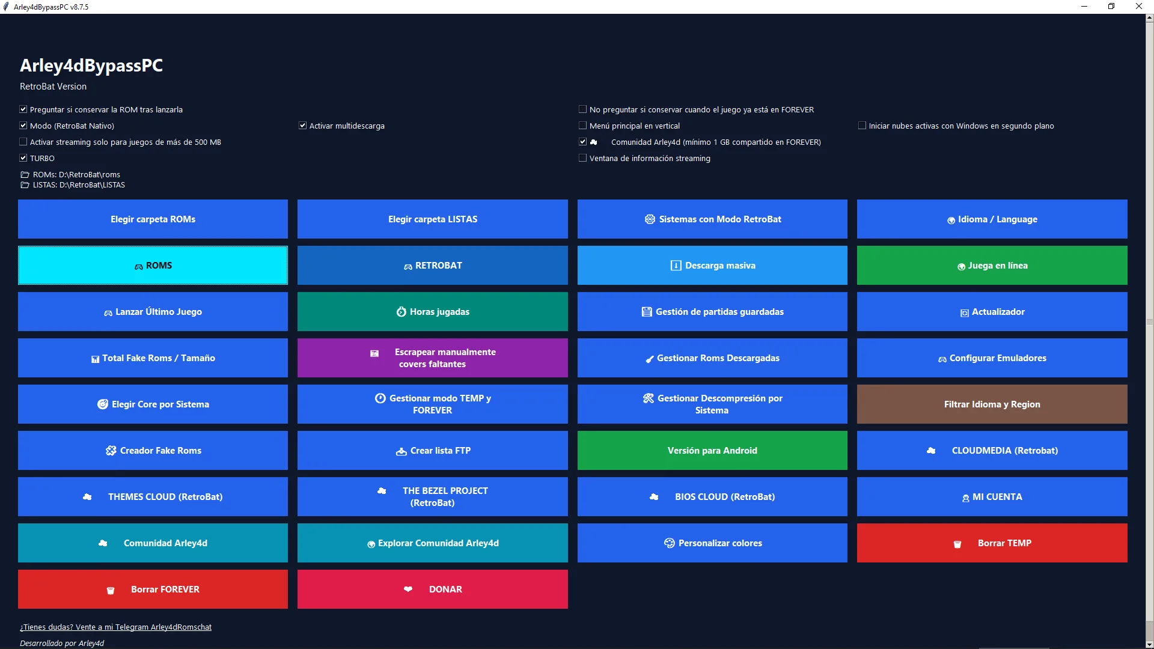Open Versión para Android

(712, 451)
